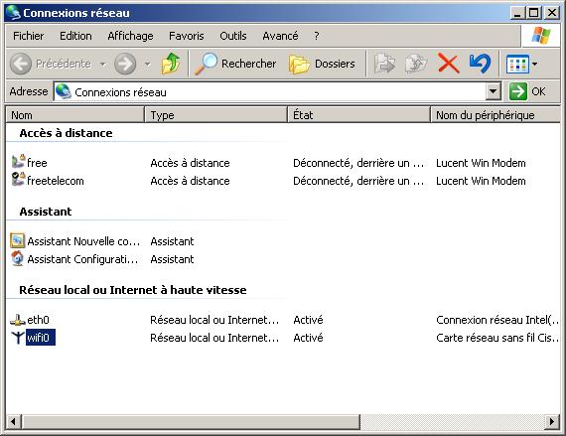Select the wifi0 wireless connection icon
Image resolution: width=566 pixels, height=436 pixels.
pos(17,338)
